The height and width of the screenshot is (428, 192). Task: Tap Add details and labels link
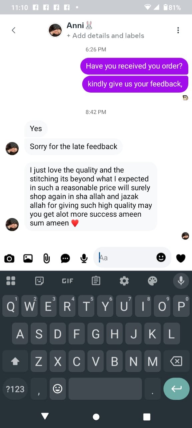105,36
